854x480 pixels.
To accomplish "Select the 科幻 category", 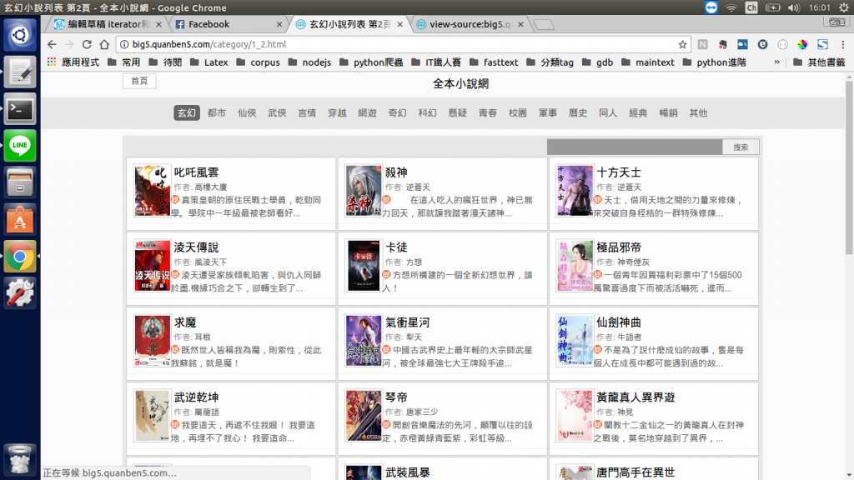I will (x=428, y=112).
